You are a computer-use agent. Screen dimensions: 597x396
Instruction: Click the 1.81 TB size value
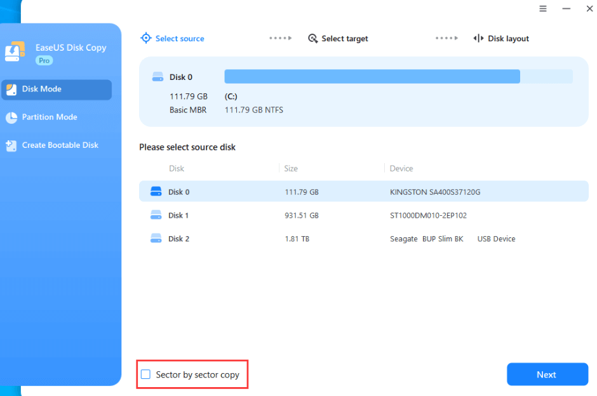pos(297,239)
